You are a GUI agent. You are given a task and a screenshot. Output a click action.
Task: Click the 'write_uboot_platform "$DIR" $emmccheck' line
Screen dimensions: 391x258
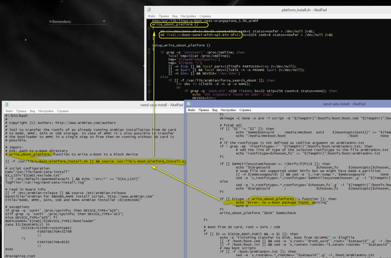(x=258, y=213)
